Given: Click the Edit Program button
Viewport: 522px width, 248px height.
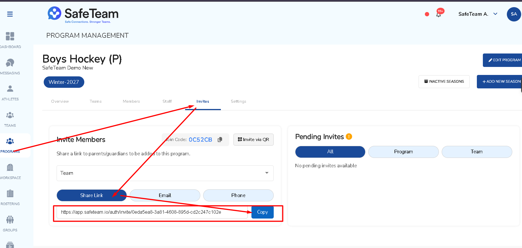Looking at the screenshot, I should [503, 60].
